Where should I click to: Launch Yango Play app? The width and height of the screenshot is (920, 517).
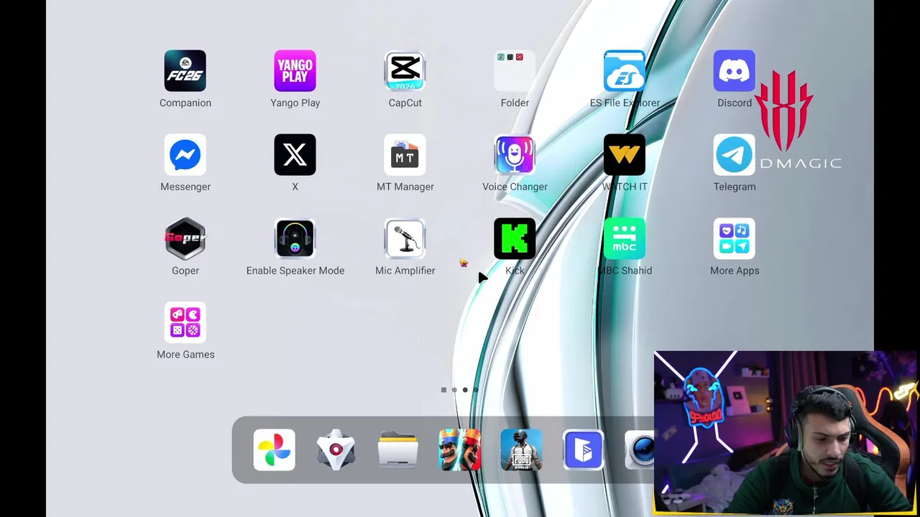[295, 71]
